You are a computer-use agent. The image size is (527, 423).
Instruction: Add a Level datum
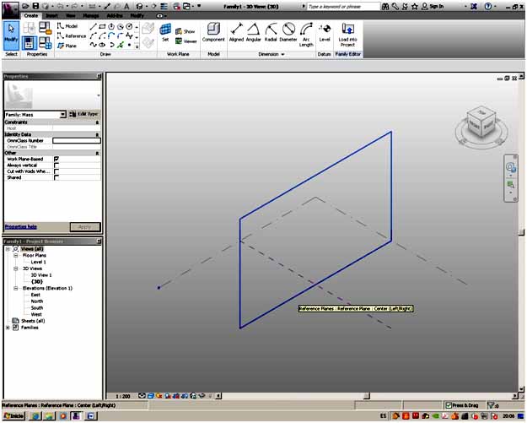(x=325, y=32)
